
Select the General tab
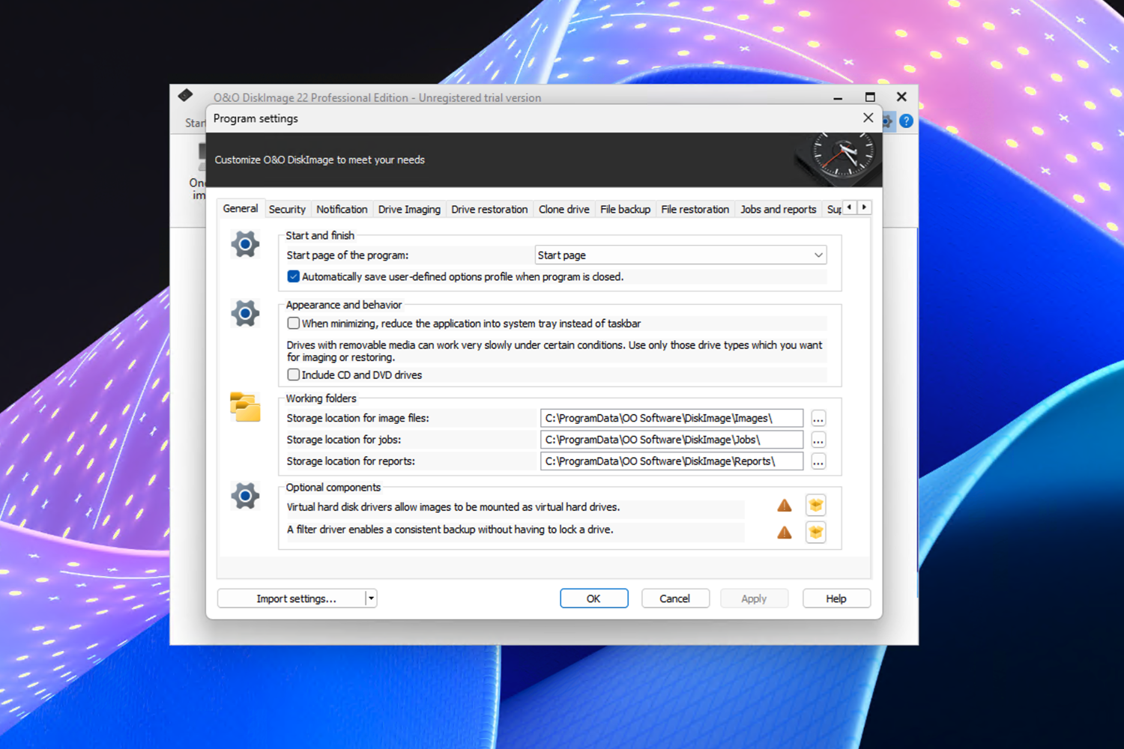tap(241, 209)
